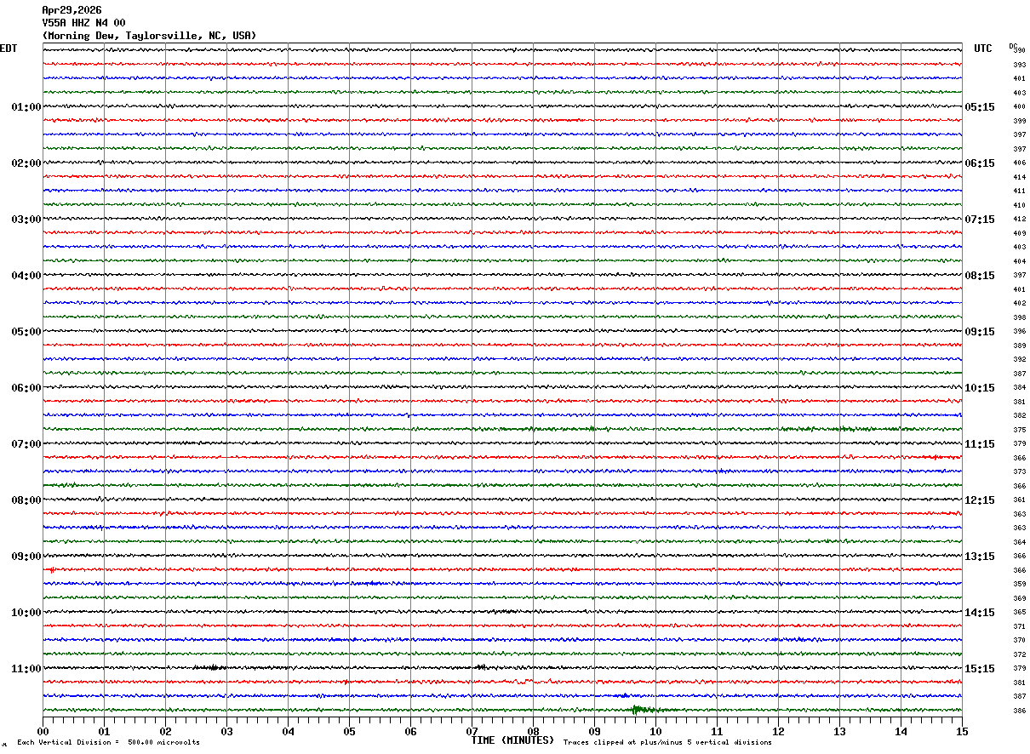Image resolution: width=1030 pixels, height=754 pixels.
Task: Click the traces clipped footnote text
Action: click(x=667, y=743)
